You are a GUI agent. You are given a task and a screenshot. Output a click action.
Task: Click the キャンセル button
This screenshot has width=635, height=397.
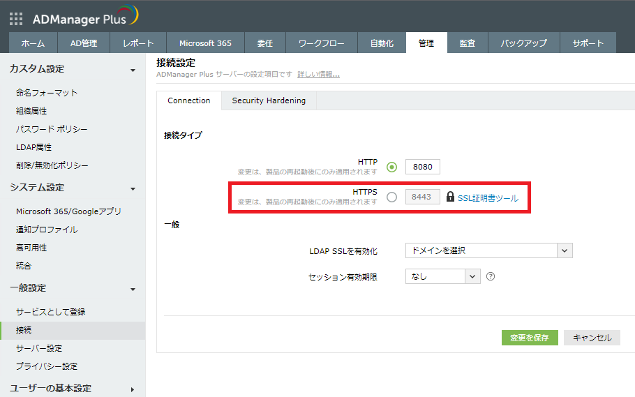point(592,338)
